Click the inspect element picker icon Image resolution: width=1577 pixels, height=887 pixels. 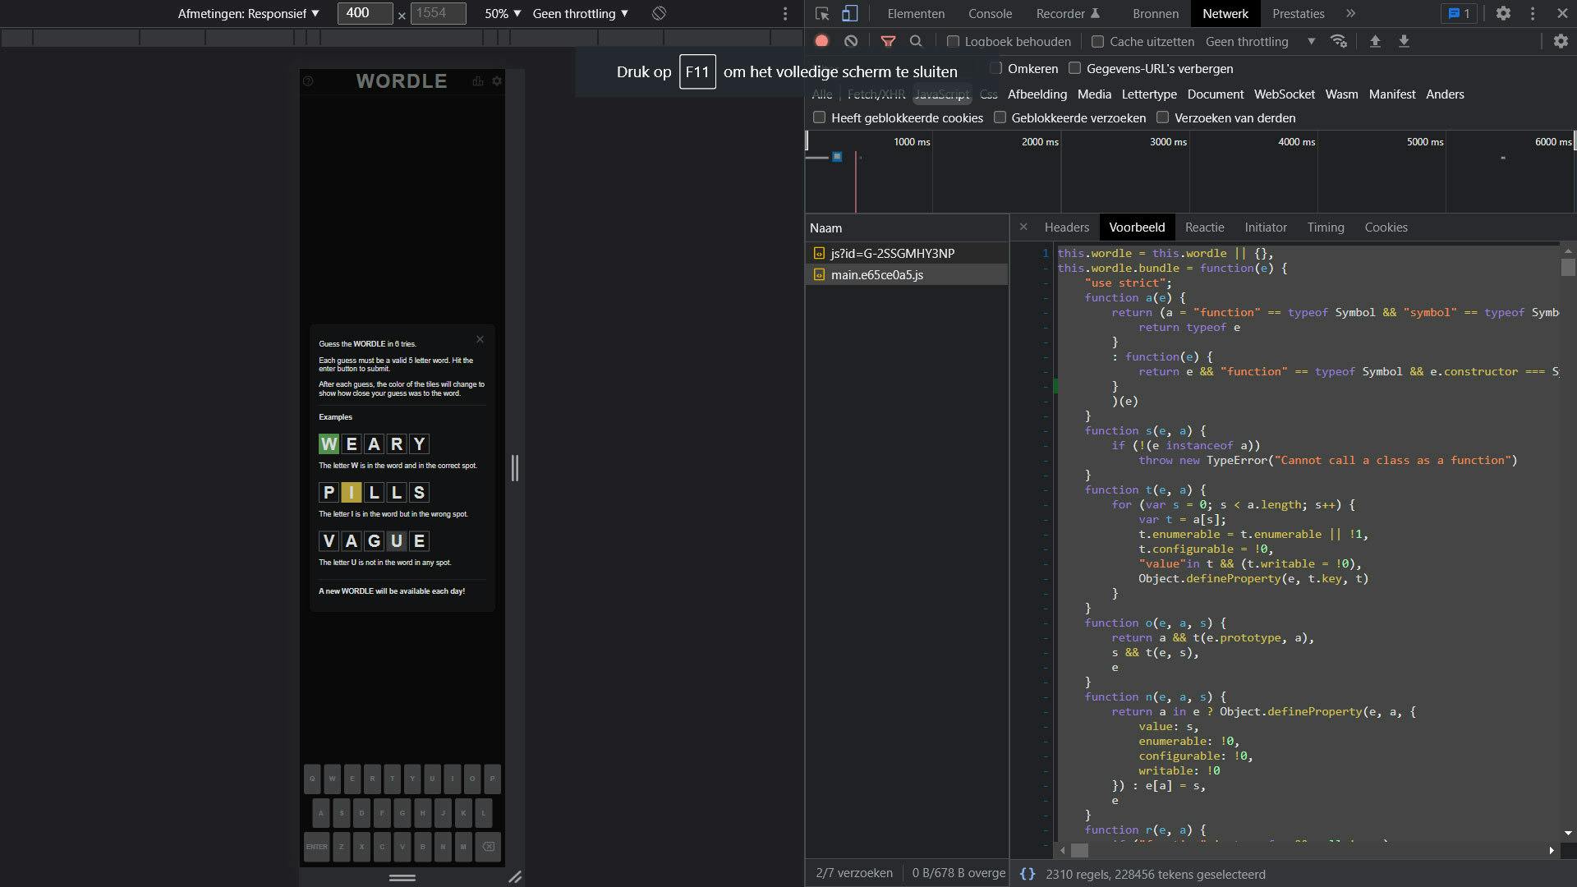click(822, 14)
